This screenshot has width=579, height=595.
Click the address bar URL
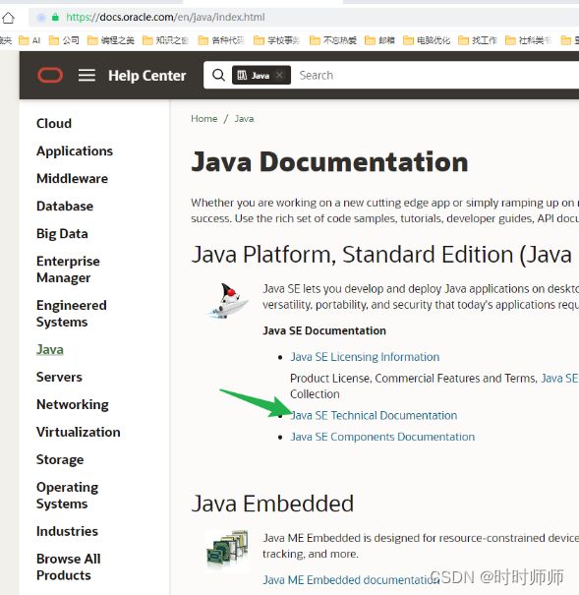click(165, 17)
